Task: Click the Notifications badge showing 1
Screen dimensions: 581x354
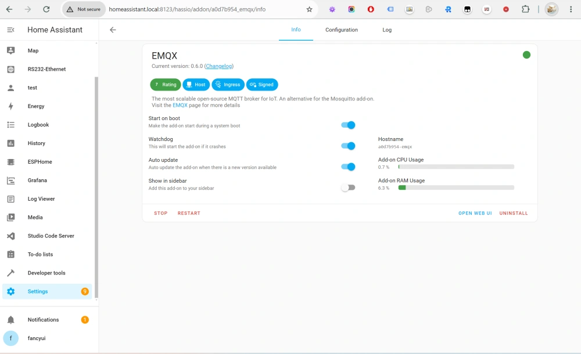Action: pos(85,320)
